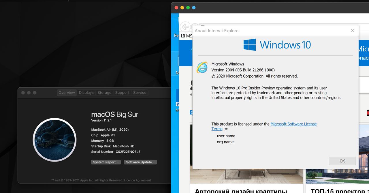Close the About Internet Explorer dialog

tap(352, 31)
